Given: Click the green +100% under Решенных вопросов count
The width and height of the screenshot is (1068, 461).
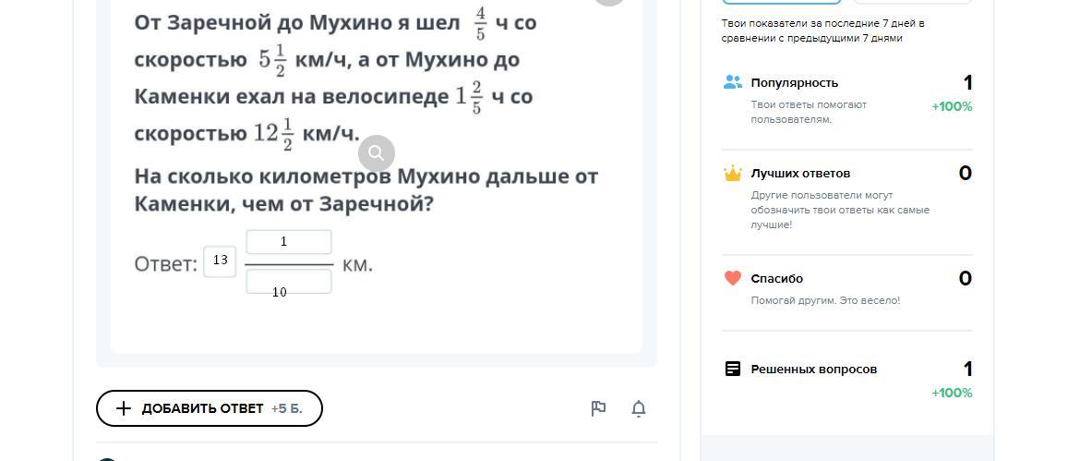Looking at the screenshot, I should click(952, 393).
